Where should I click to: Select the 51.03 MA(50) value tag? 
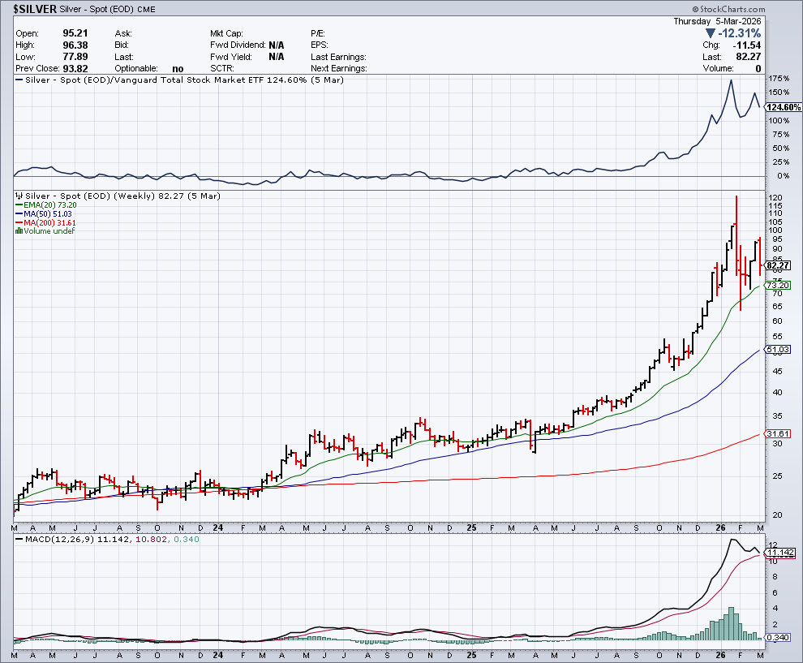coord(777,350)
